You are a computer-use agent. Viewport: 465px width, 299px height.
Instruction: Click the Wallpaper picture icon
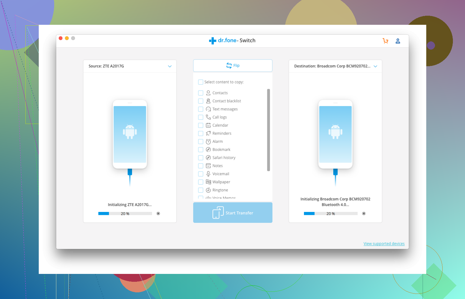tap(208, 182)
